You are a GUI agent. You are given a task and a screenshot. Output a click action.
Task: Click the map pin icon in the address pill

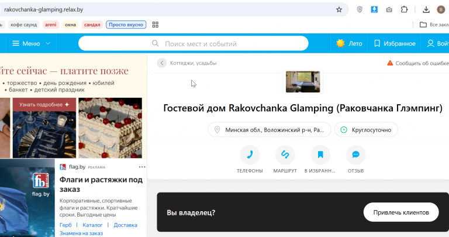pyautogui.click(x=217, y=130)
